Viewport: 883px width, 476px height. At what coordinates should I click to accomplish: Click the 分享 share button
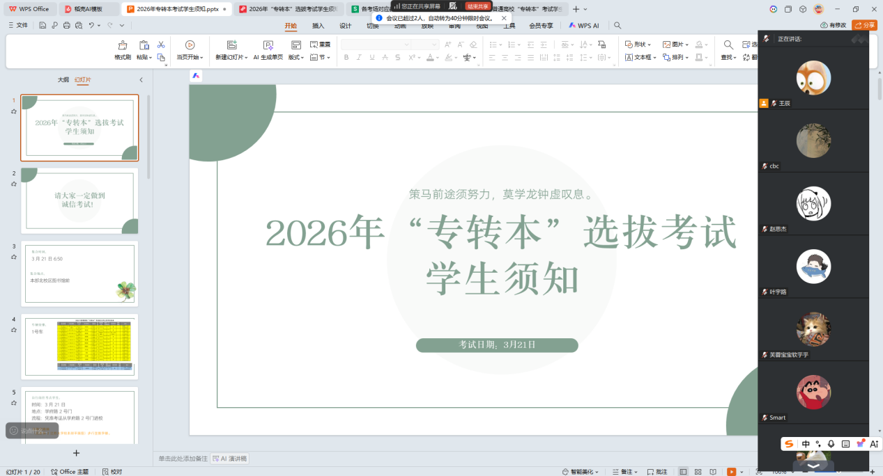coord(865,25)
